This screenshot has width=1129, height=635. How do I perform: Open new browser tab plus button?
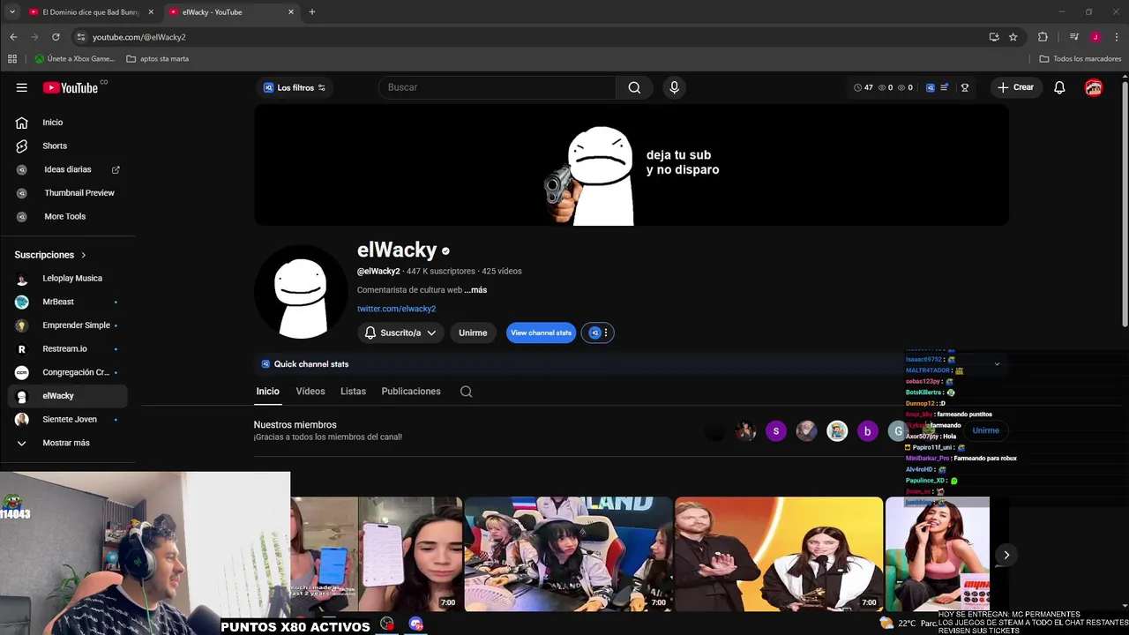point(311,12)
